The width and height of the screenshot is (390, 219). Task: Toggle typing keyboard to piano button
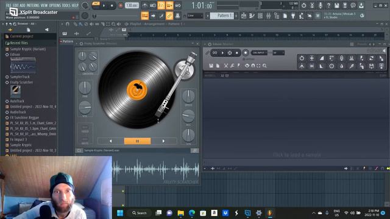[145, 16]
